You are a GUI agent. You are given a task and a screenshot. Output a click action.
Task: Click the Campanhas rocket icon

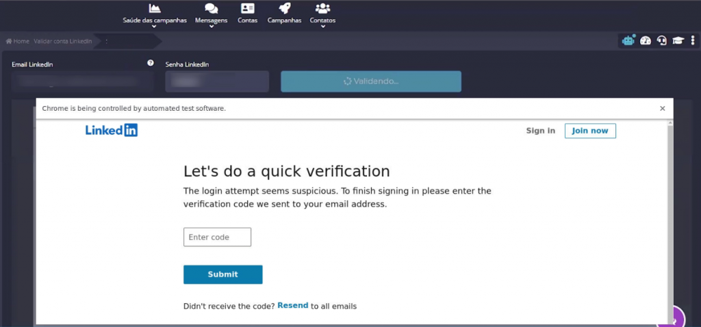point(284,8)
